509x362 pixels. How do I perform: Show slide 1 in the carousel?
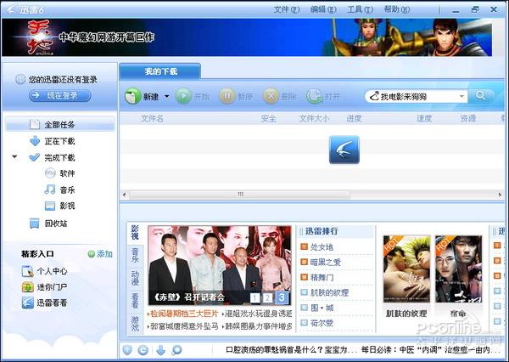(255, 297)
